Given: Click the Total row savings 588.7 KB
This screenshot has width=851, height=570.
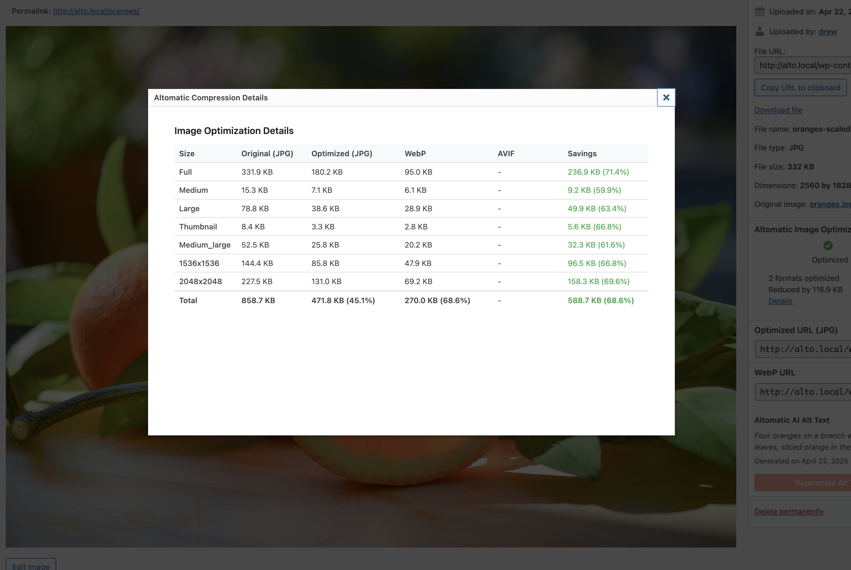Looking at the screenshot, I should point(600,300).
